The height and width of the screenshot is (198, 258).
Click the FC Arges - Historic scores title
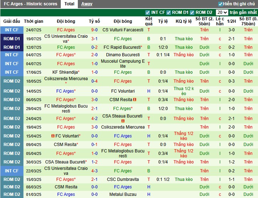(x=31, y=4)
